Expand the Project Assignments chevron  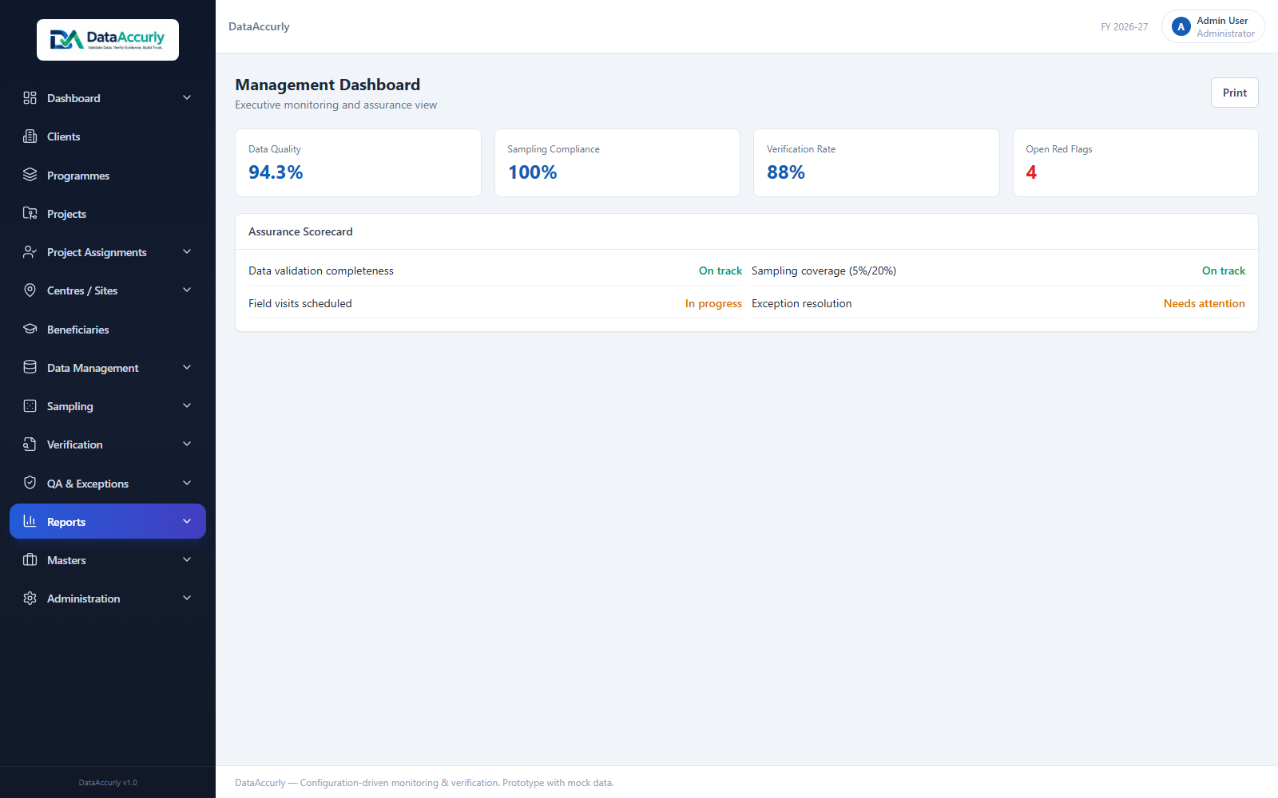(187, 252)
